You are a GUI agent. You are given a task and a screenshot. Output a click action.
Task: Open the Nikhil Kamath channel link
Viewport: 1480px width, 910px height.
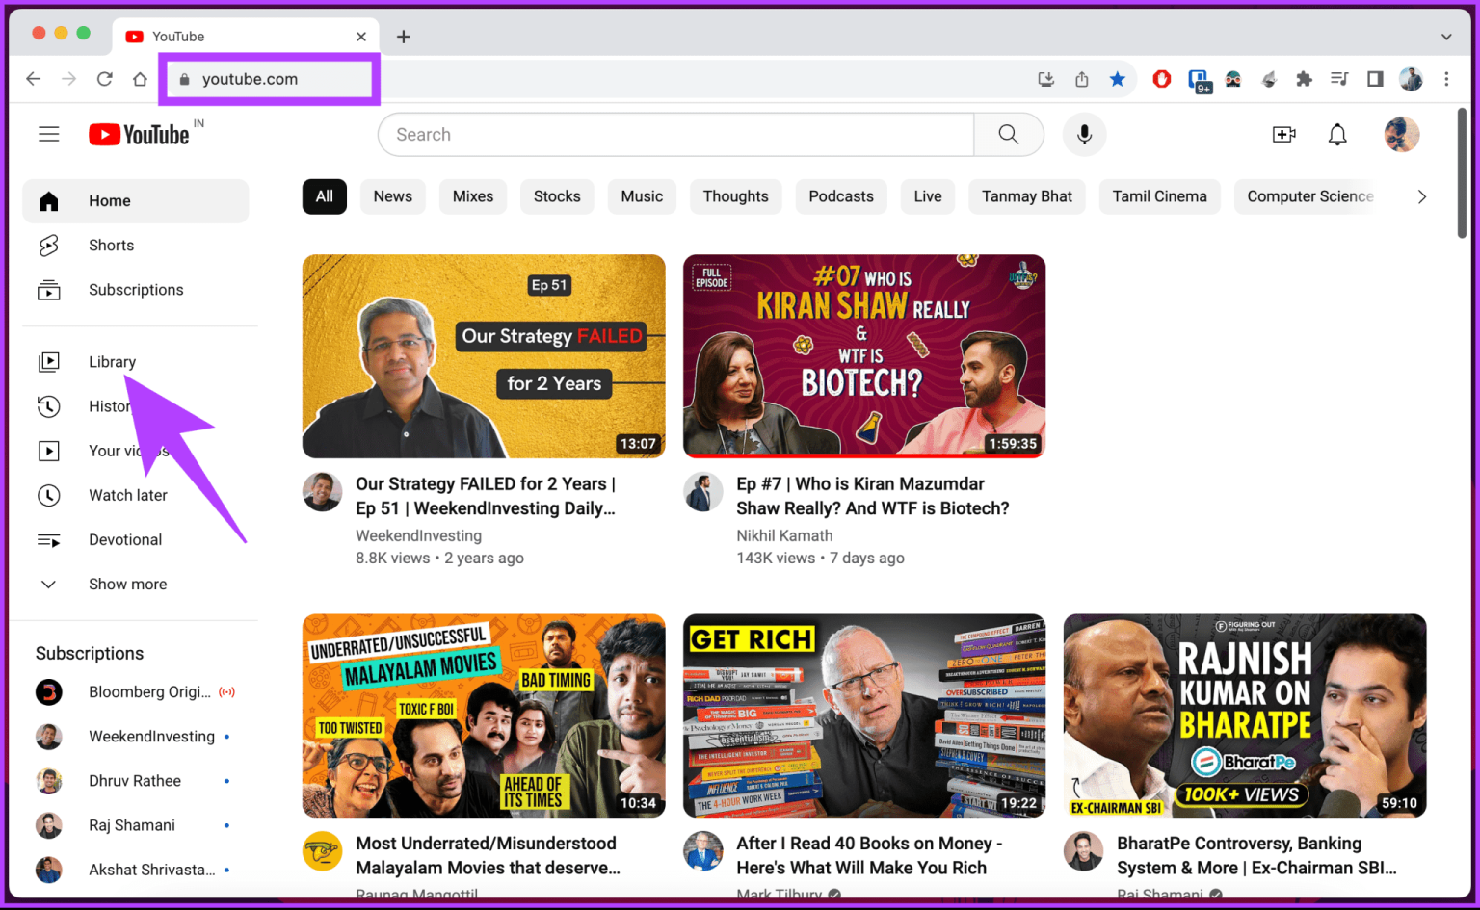point(784,535)
